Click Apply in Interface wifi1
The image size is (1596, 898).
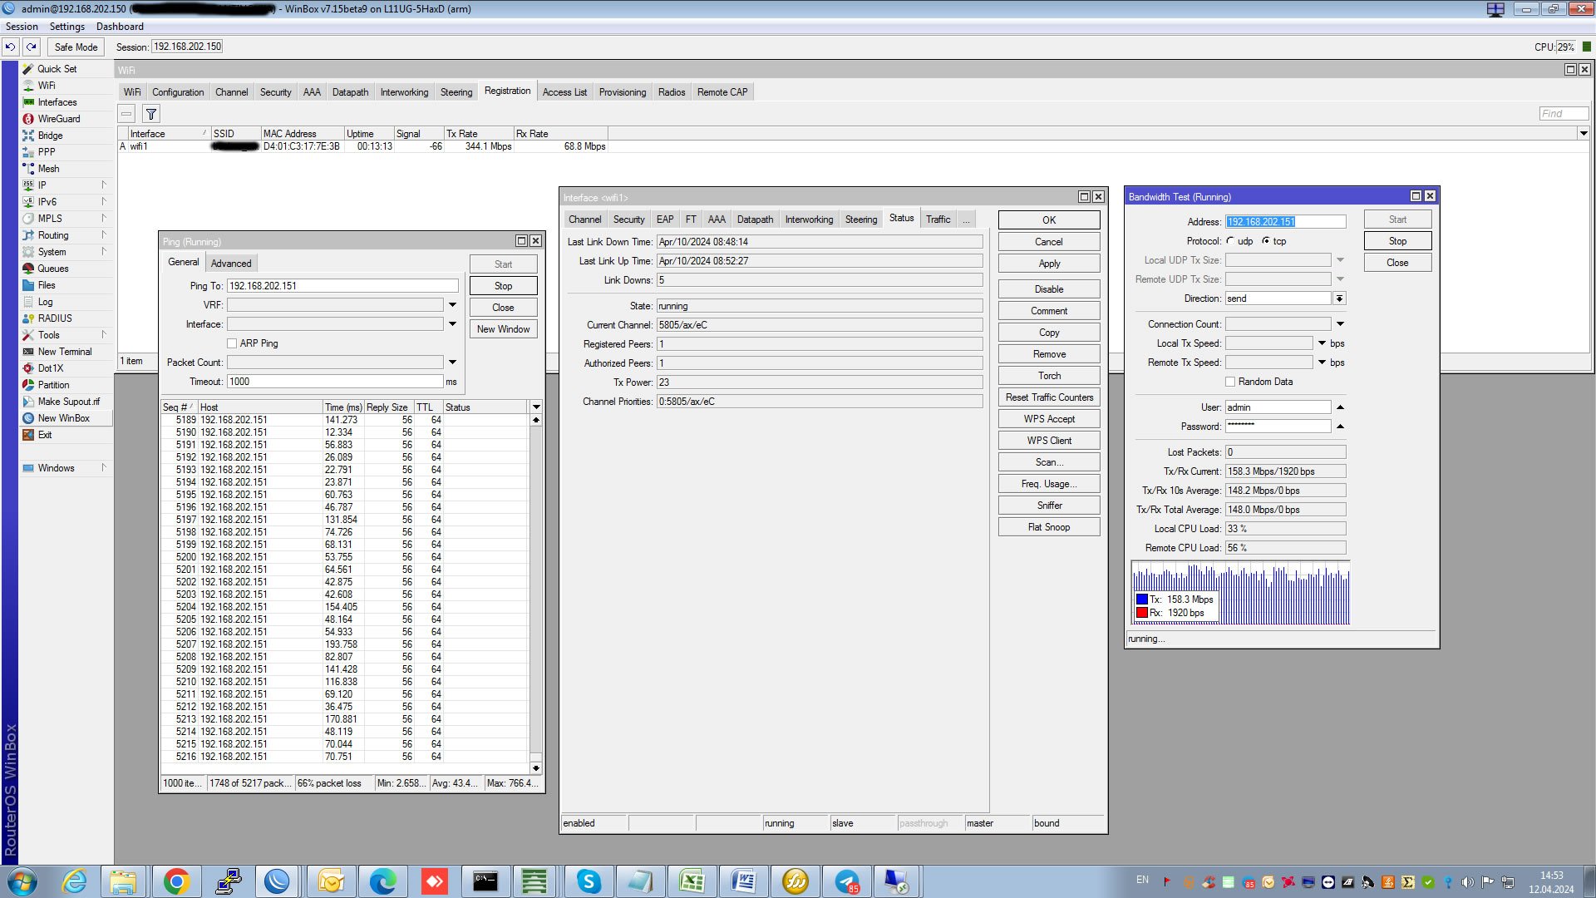pos(1049,264)
